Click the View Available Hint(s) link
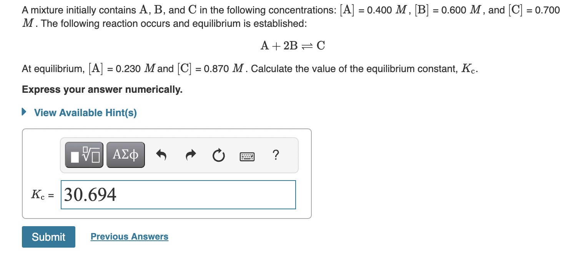Image resolution: width=572 pixels, height=253 pixels. coord(85,112)
